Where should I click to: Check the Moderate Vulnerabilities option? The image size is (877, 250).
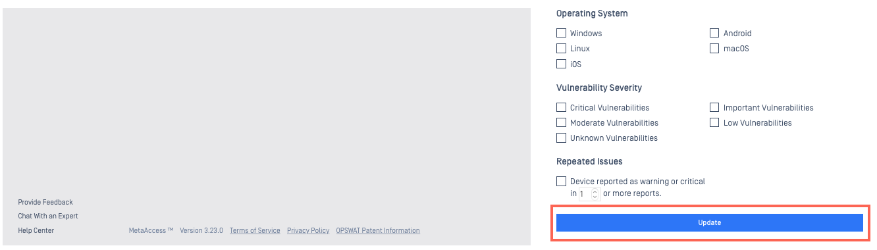click(562, 122)
